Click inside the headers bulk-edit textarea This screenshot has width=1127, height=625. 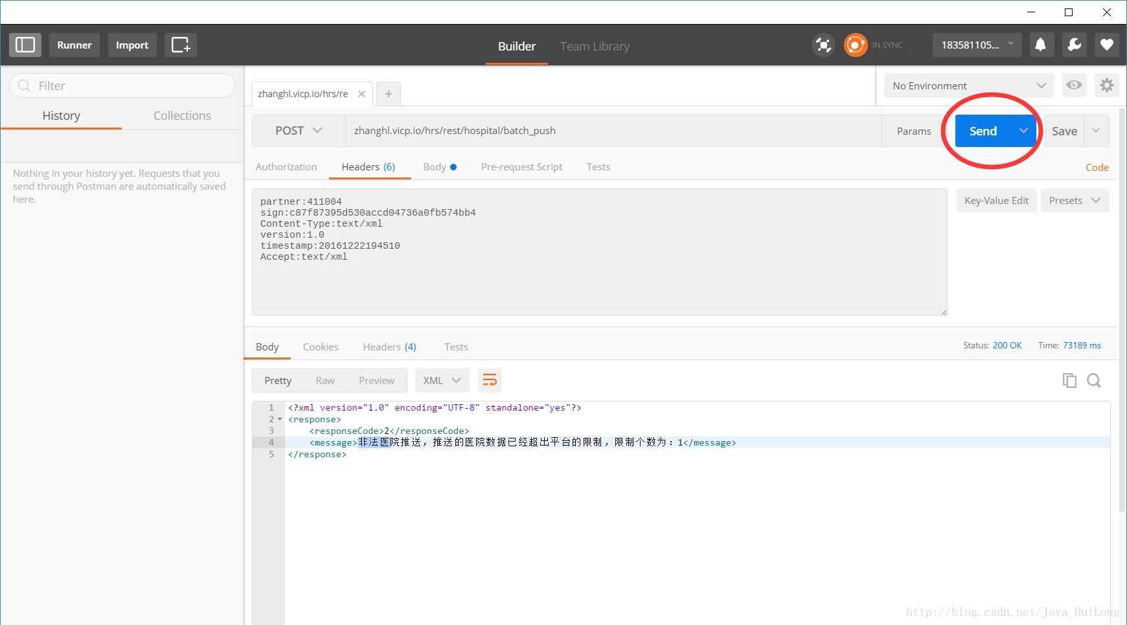coord(600,253)
